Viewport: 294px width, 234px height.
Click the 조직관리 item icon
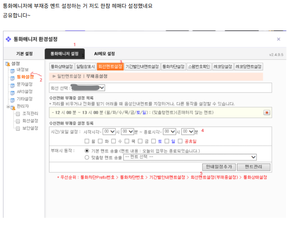pyautogui.click(x=18, y=114)
